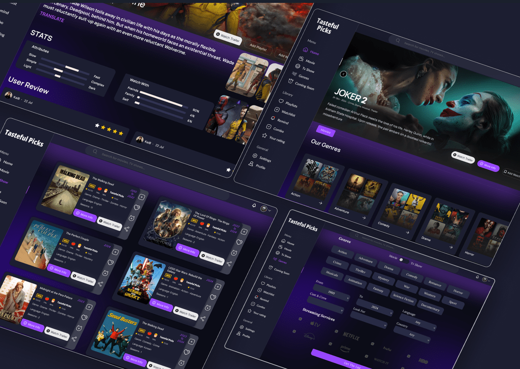This screenshot has height=369, width=520.
Task: Check the Apple TV streaming service checkbox
Action: (x=300, y=319)
